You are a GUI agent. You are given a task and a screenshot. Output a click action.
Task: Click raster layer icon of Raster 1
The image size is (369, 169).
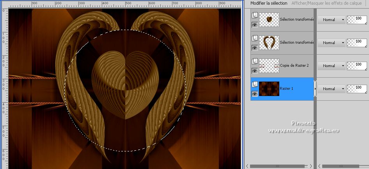click(254, 84)
